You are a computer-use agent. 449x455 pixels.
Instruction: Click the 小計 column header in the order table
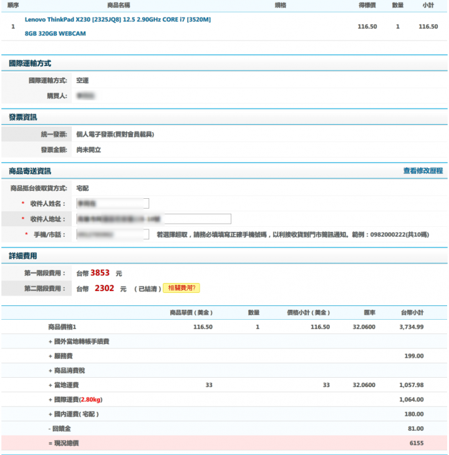[428, 5]
